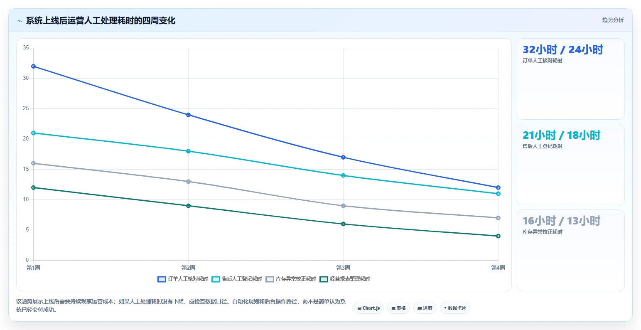The width and height of the screenshot is (641, 330).
Task: Select the gray data point at 第2周 (13)
Action: click(189, 182)
